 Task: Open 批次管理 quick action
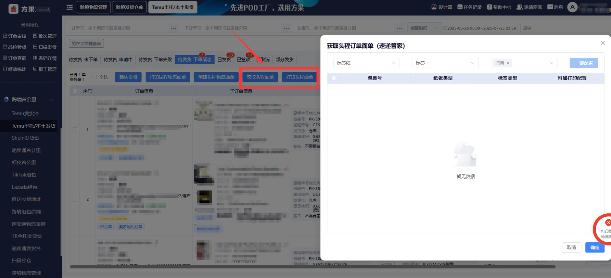[45, 36]
